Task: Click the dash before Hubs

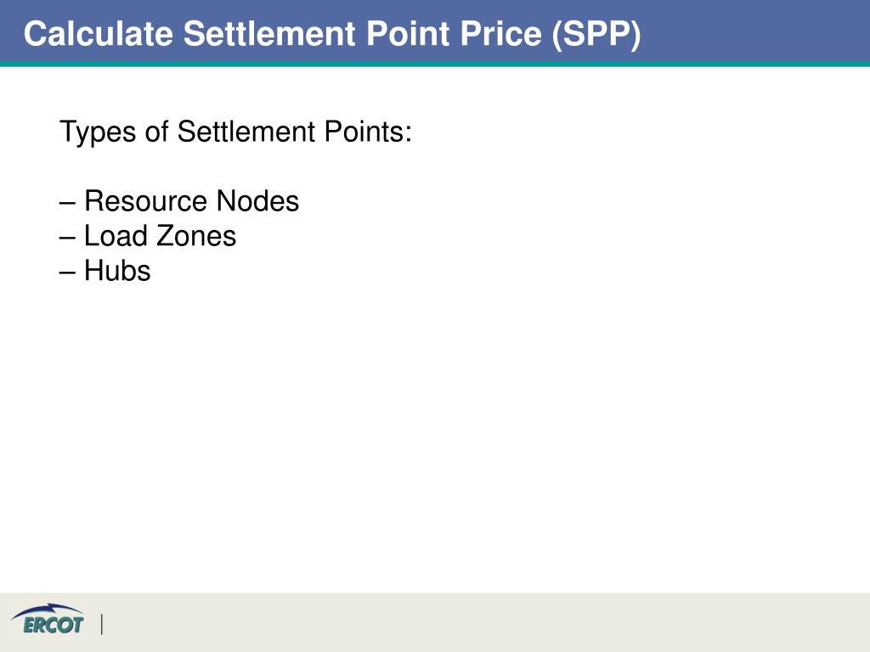Action: tap(67, 273)
